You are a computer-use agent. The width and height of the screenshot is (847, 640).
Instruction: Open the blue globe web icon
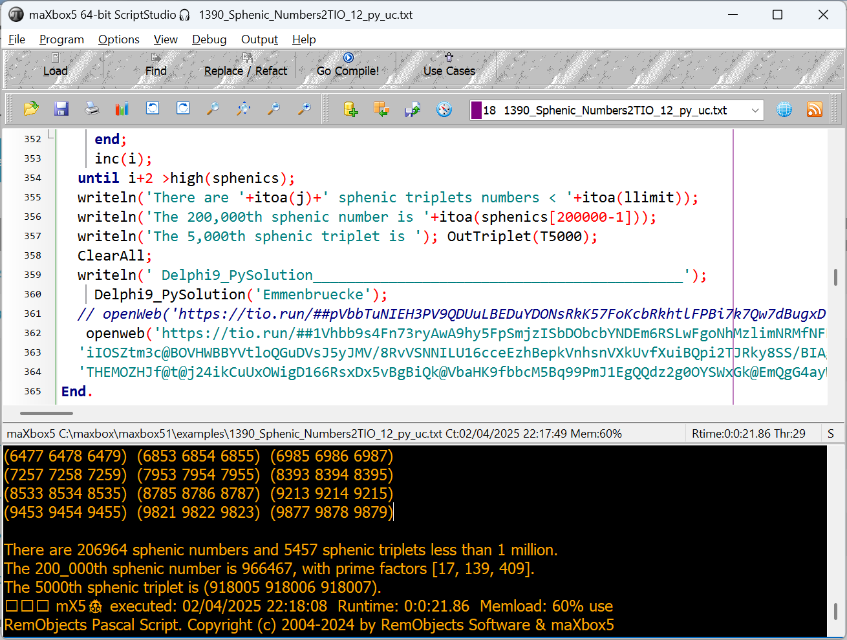click(784, 110)
